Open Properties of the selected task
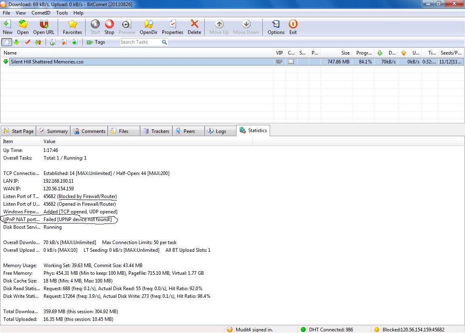This screenshot has width=465, height=333. tap(172, 27)
